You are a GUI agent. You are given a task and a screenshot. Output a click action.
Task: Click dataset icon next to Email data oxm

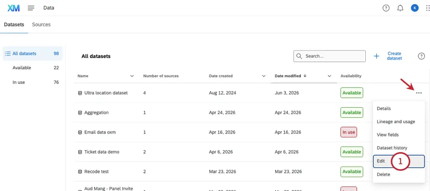pos(80,132)
